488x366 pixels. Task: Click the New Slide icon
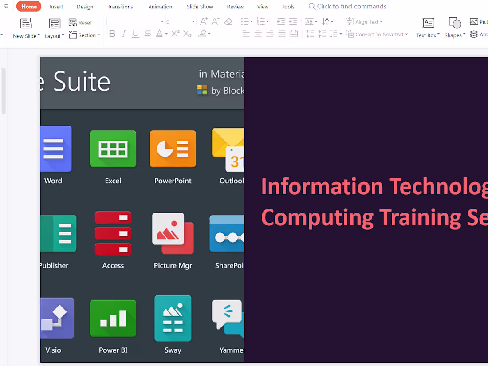[x=26, y=24]
